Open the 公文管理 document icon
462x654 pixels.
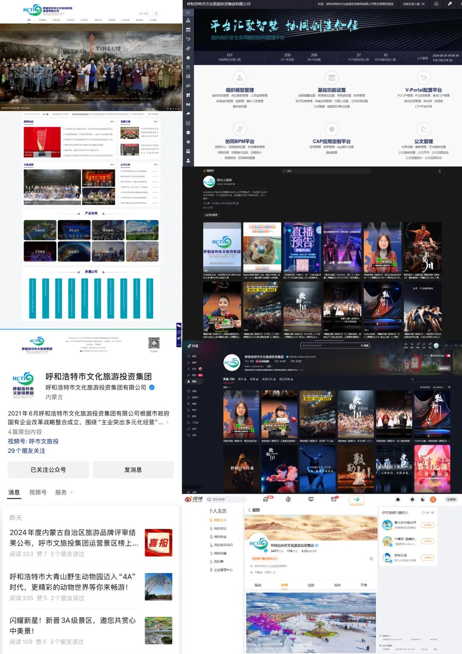423,129
